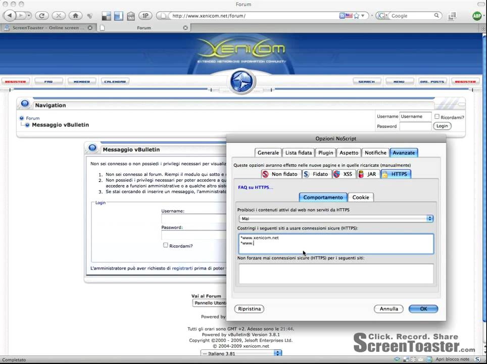Click the force-HTTPS sites text area
The width and height of the screenshot is (487, 364).
336,244
